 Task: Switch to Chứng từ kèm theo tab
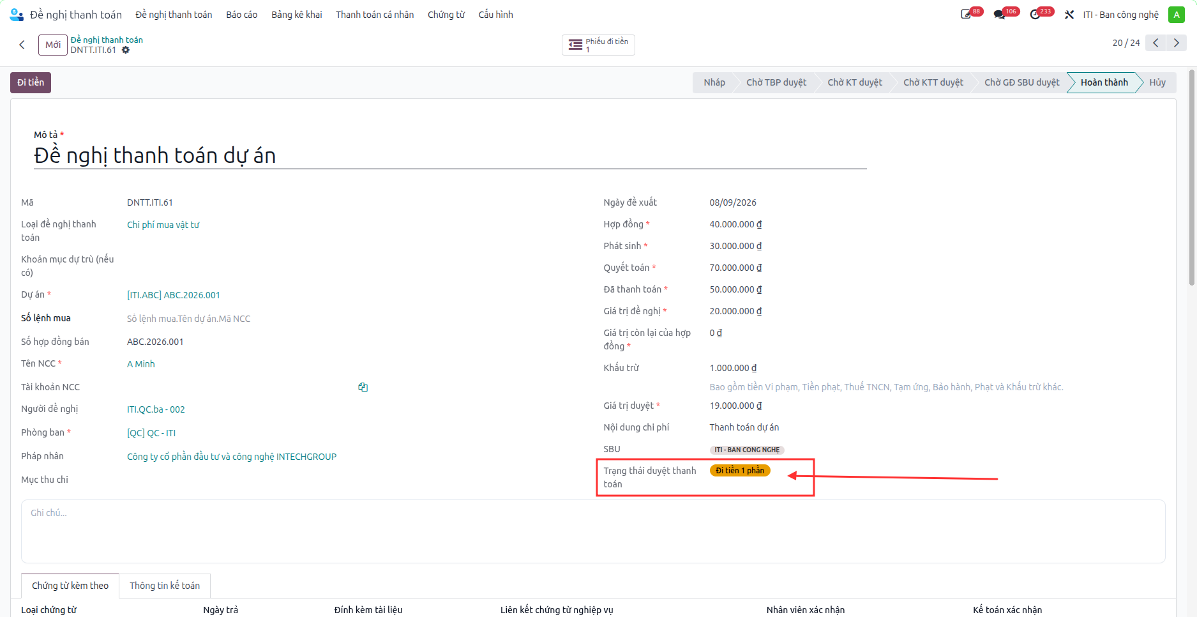70,586
